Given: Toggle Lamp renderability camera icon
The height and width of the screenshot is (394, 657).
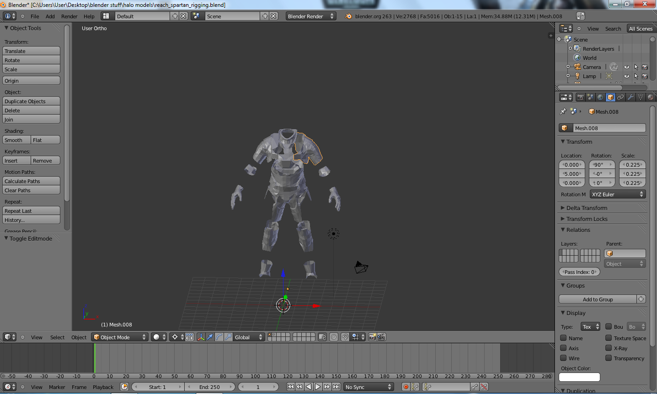Looking at the screenshot, I should [x=645, y=76].
